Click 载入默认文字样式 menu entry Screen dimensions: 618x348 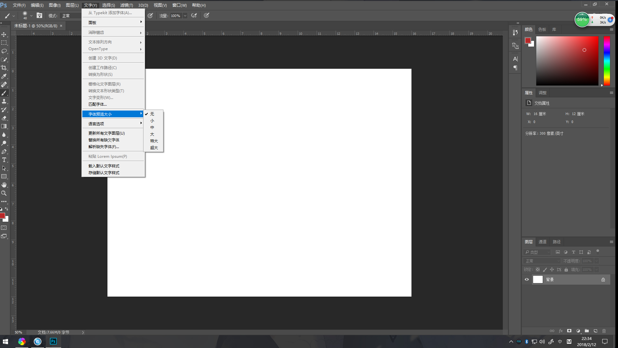point(104,166)
